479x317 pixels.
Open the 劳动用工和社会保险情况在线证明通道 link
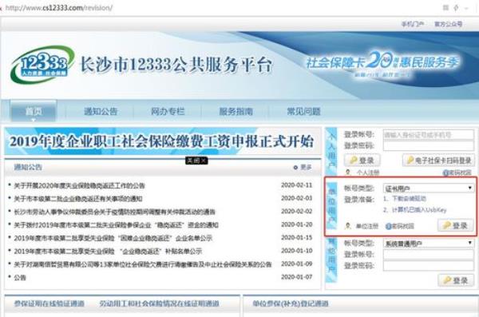point(159,303)
